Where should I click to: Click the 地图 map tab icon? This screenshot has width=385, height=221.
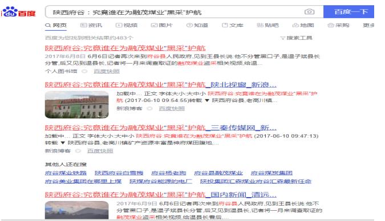tap(295, 25)
